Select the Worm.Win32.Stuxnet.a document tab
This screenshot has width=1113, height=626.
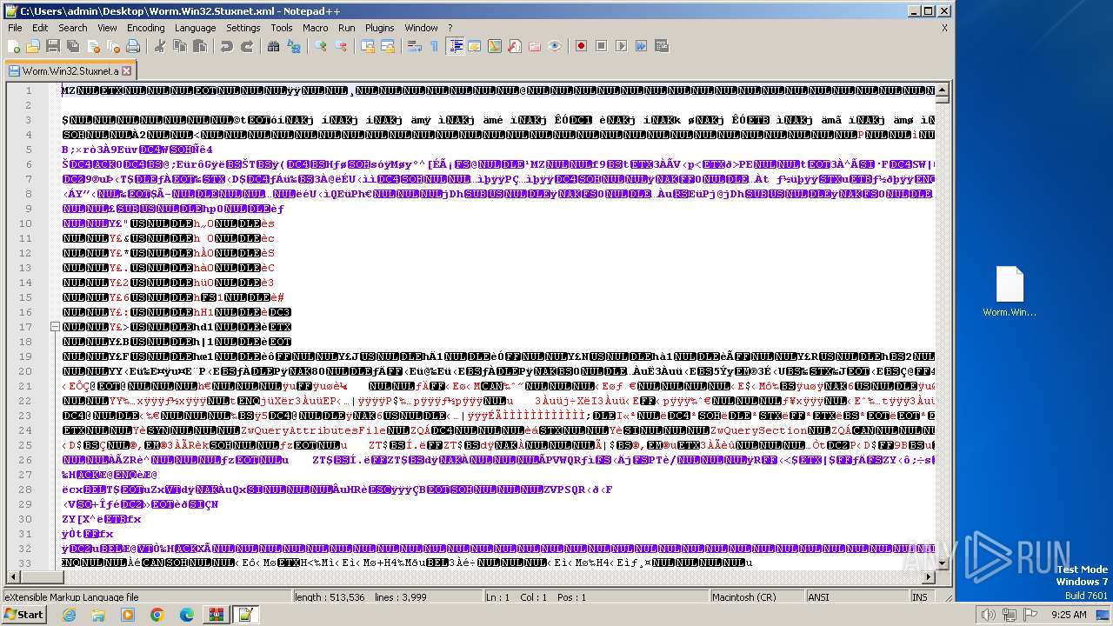click(70, 70)
